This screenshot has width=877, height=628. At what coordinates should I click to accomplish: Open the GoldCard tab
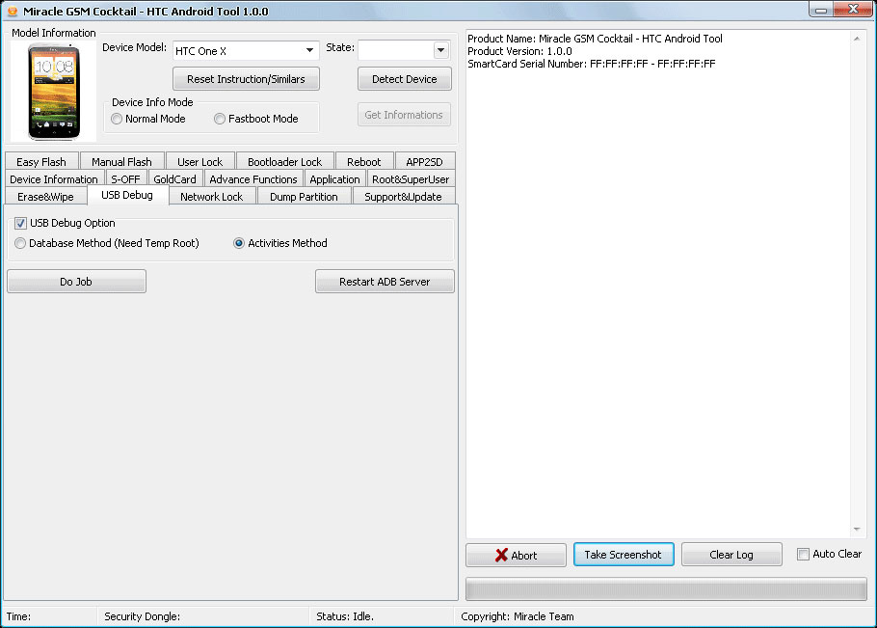[x=174, y=179]
